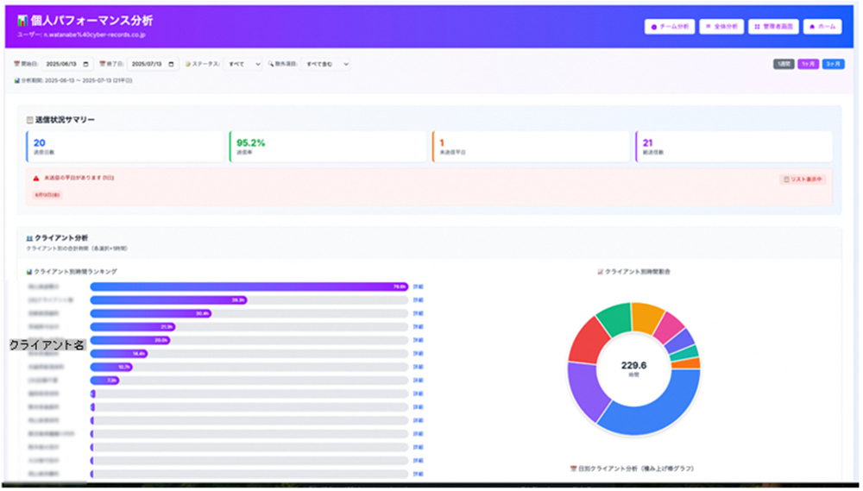Click the bar chart icon beside 個人パフォーマンス分析

point(22,20)
